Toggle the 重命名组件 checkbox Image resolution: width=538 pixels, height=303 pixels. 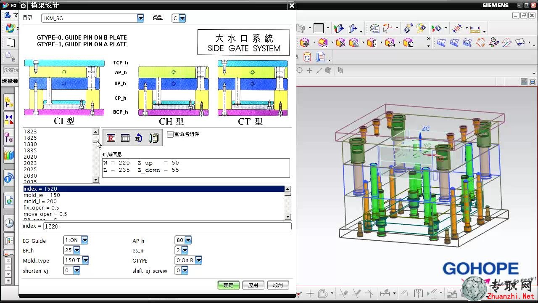pyautogui.click(x=170, y=134)
